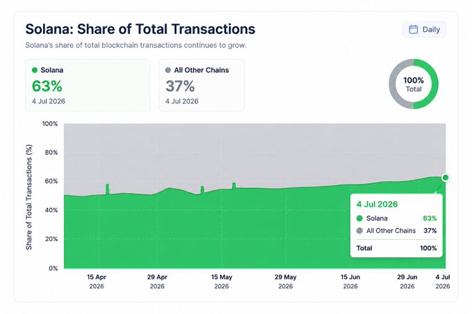Click the '20%' y-axis label

point(51,239)
